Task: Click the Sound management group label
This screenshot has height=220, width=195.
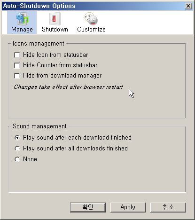Action: (x=39, y=126)
